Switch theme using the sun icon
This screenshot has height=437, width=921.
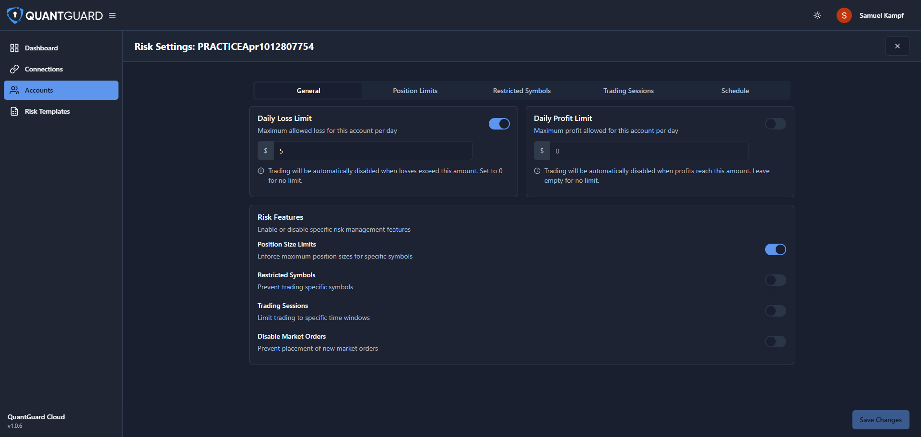[817, 15]
